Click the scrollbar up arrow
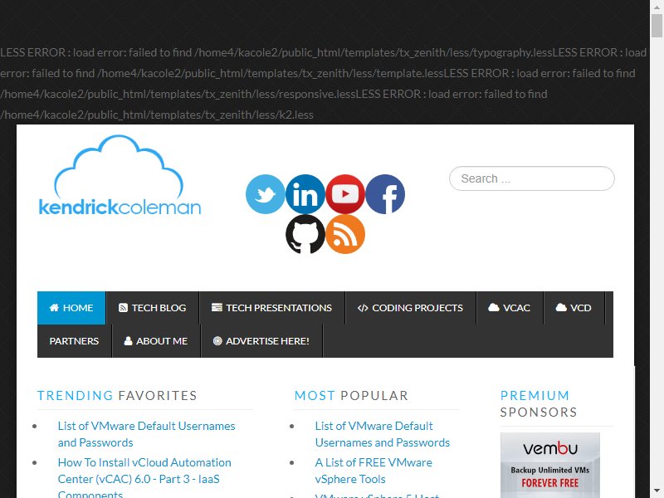This screenshot has width=664, height=498. coord(657,6)
